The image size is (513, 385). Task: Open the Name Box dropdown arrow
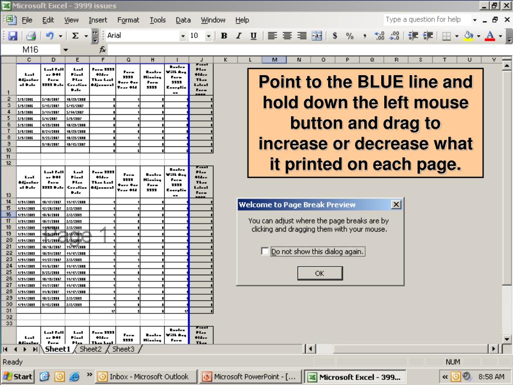pyautogui.click(x=66, y=50)
